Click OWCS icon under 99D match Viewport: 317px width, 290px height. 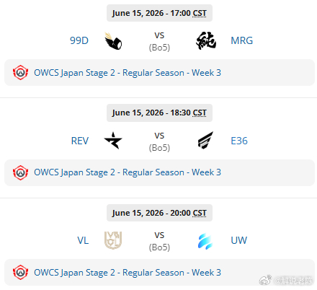20,72
